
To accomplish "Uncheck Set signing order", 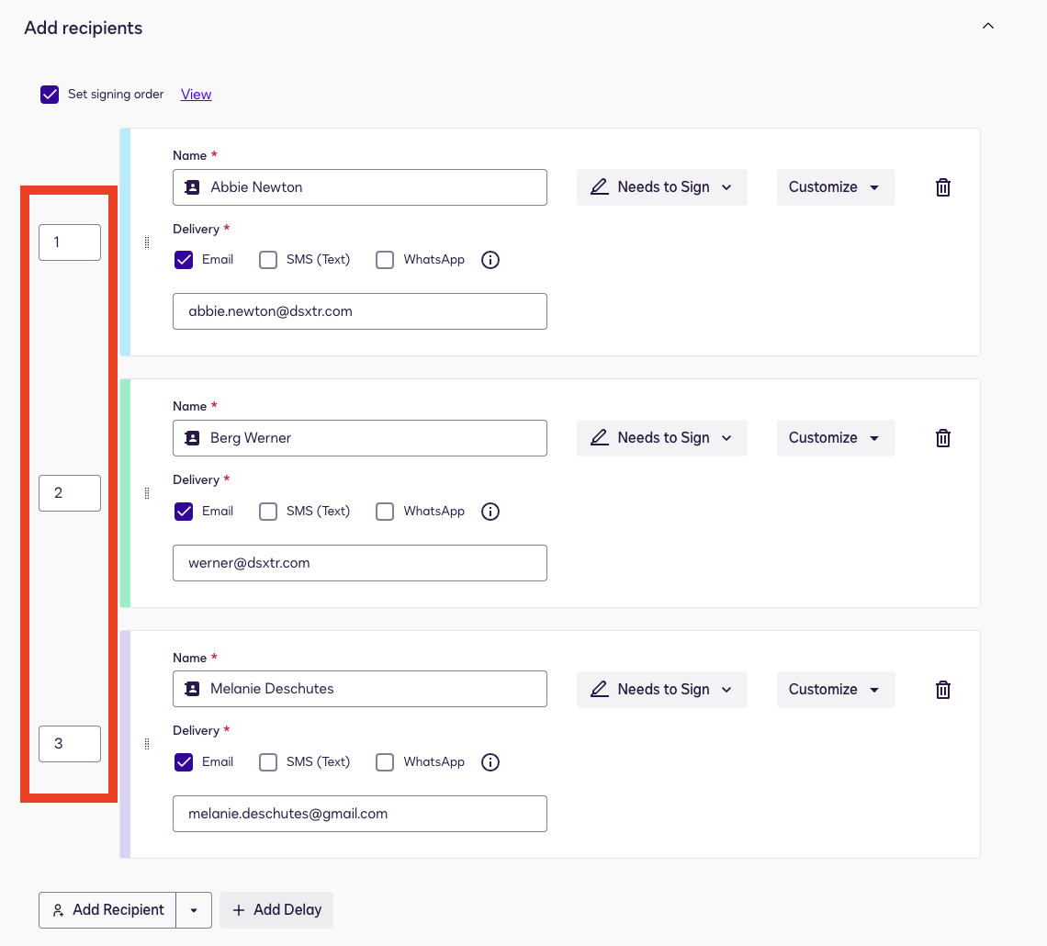I will [50, 94].
